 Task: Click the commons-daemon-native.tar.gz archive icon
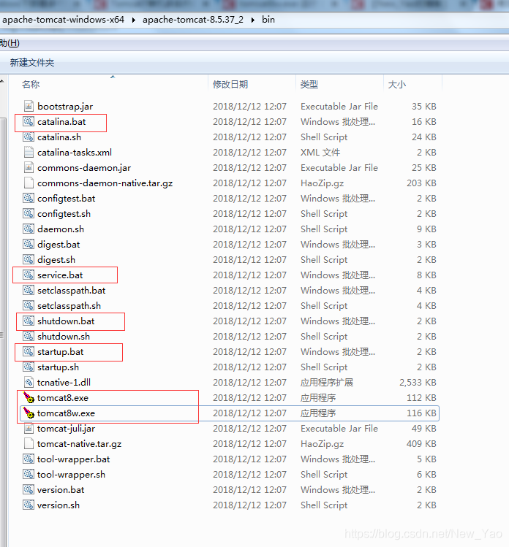point(29,183)
